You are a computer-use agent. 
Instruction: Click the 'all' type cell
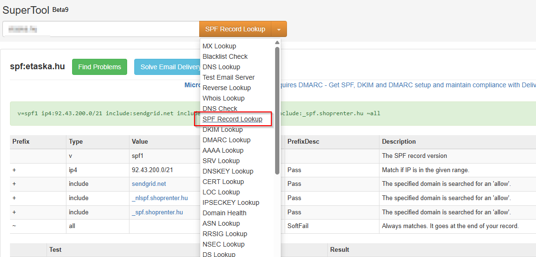[72, 226]
